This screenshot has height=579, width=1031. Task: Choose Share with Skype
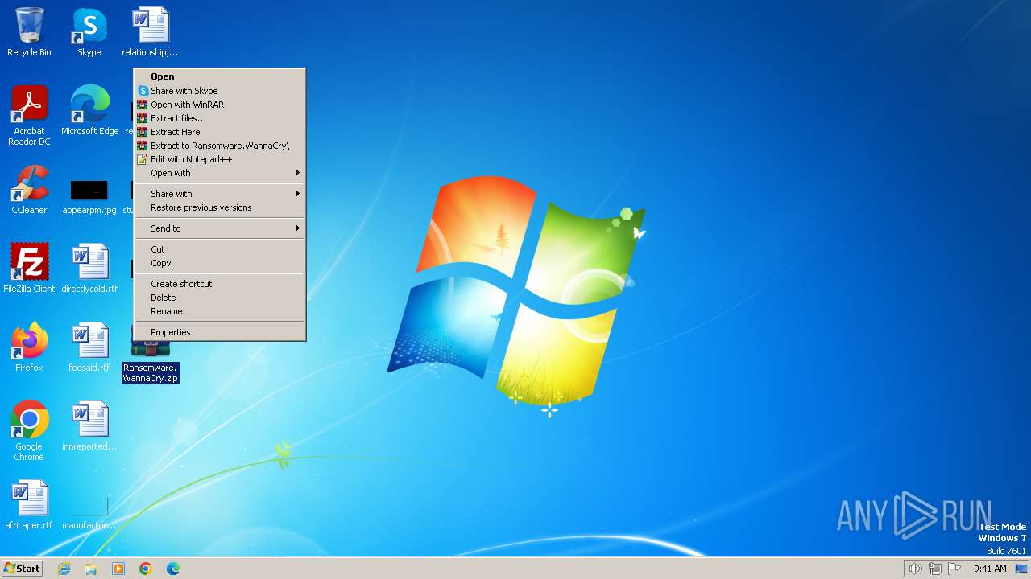(x=220, y=91)
